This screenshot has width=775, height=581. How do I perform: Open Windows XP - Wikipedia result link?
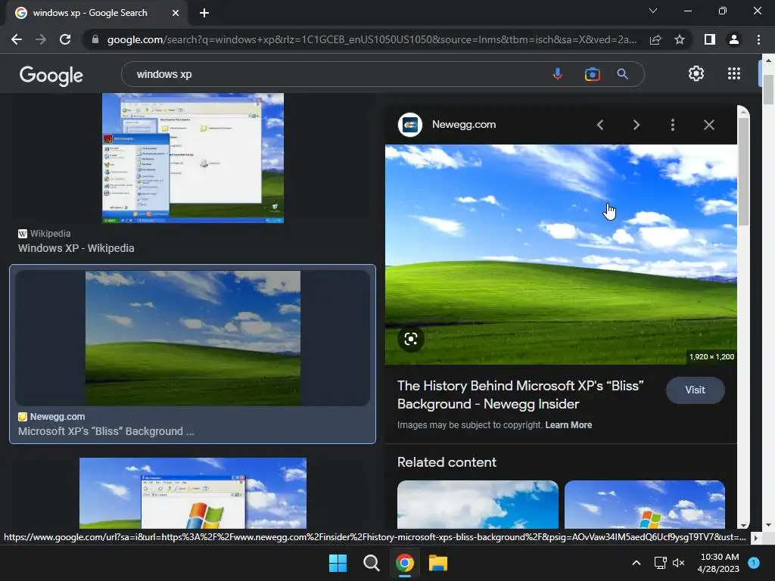click(x=76, y=248)
